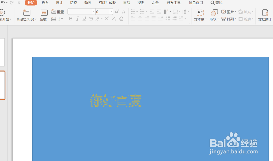The image size is (273, 161).
Task: Click the increase font size icon
Action: click(116, 12)
